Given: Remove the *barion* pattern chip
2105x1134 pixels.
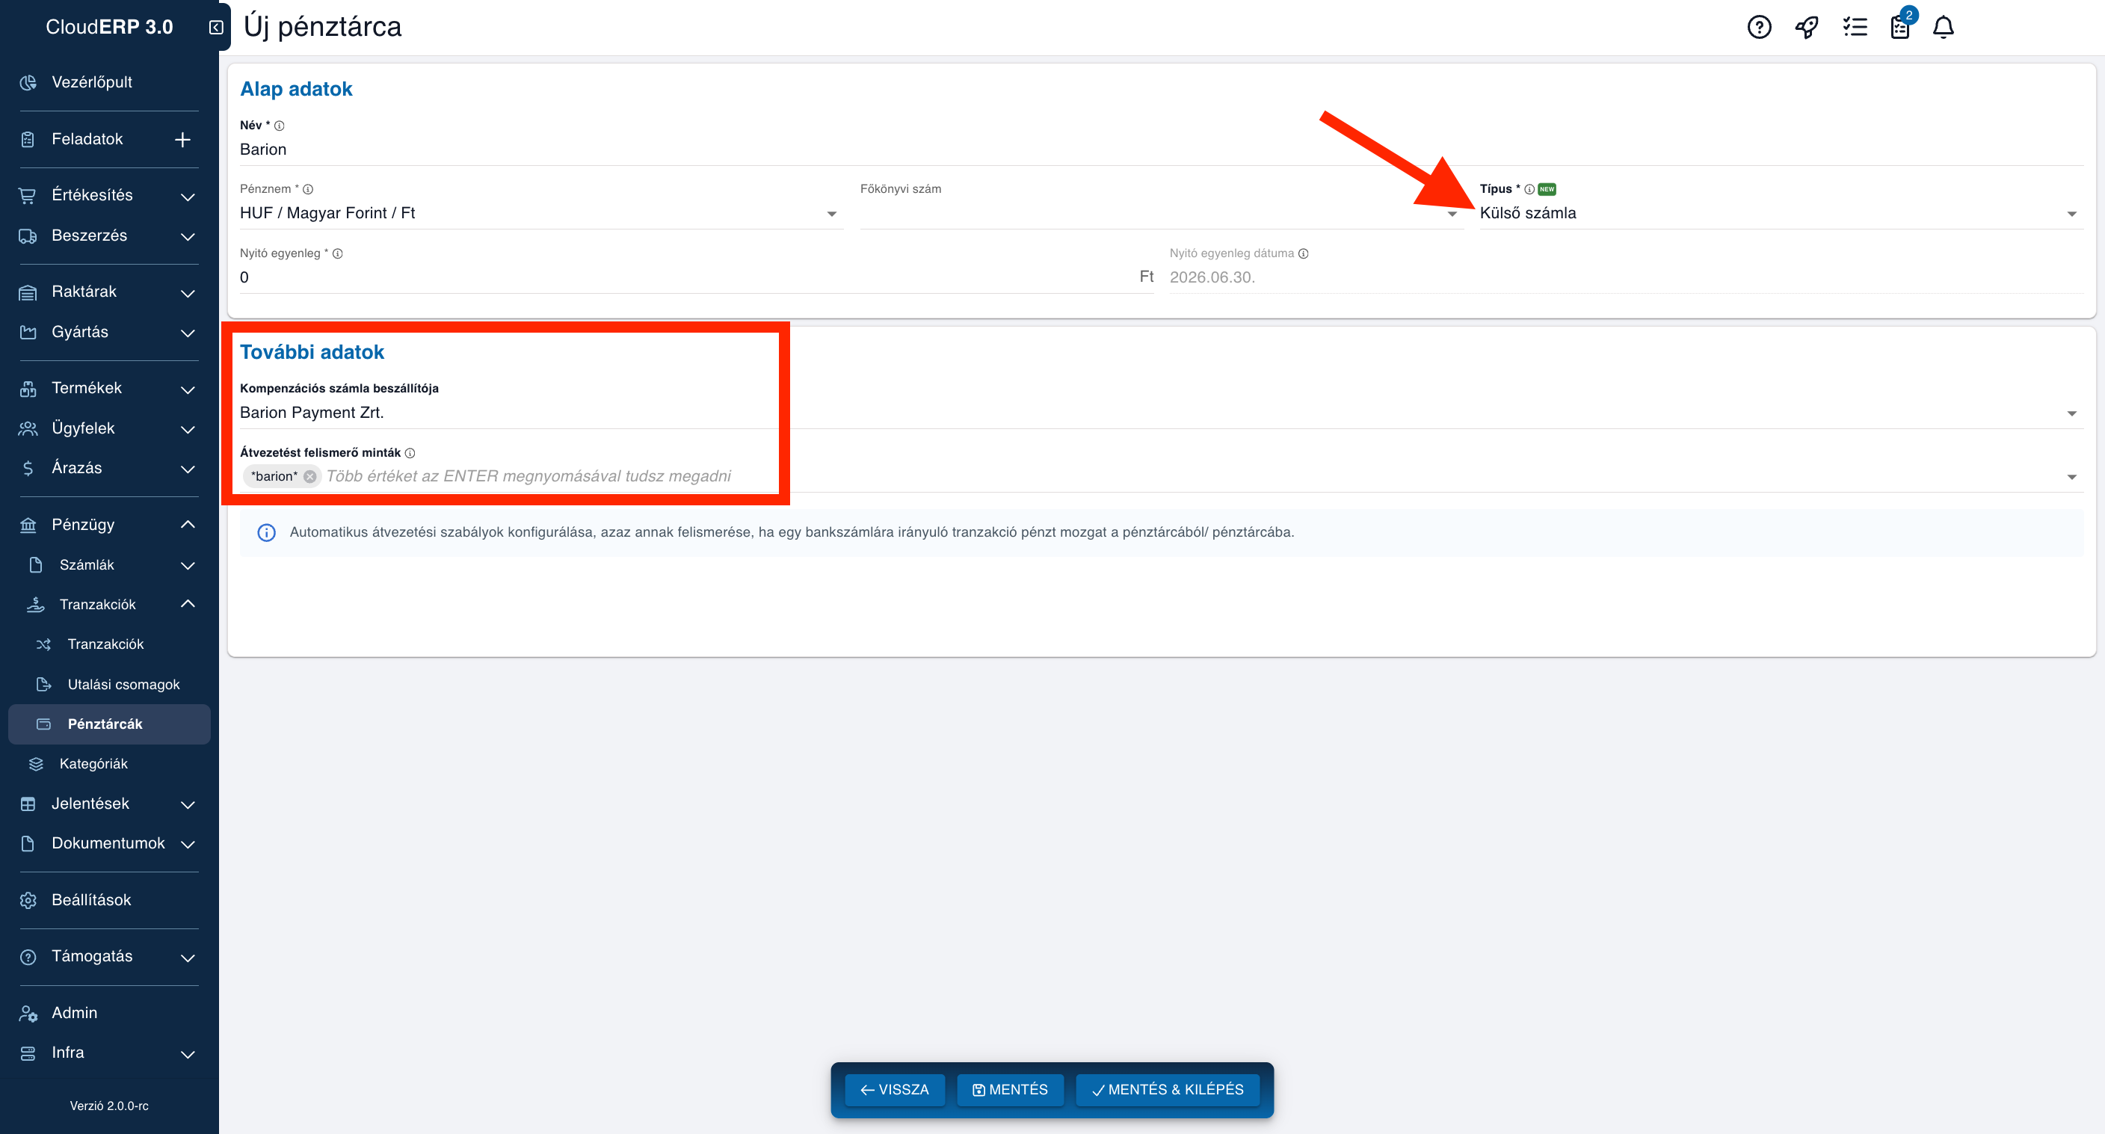Looking at the screenshot, I should tap(309, 476).
